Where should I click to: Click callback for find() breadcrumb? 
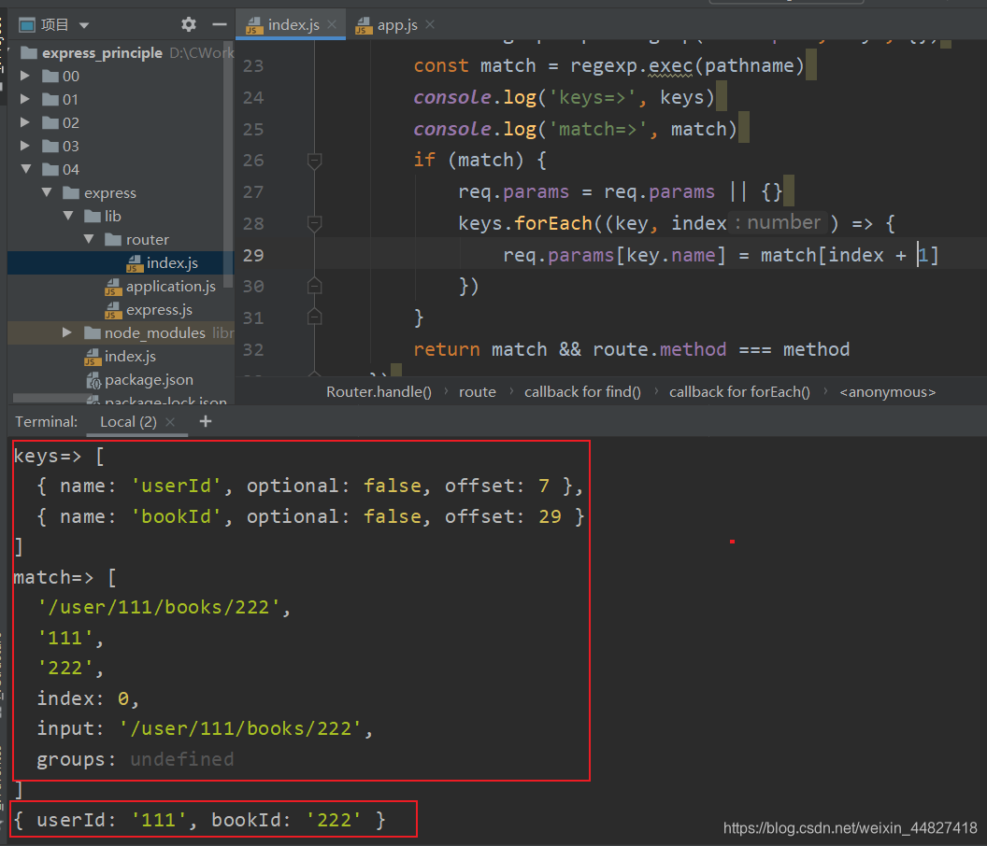[582, 392]
